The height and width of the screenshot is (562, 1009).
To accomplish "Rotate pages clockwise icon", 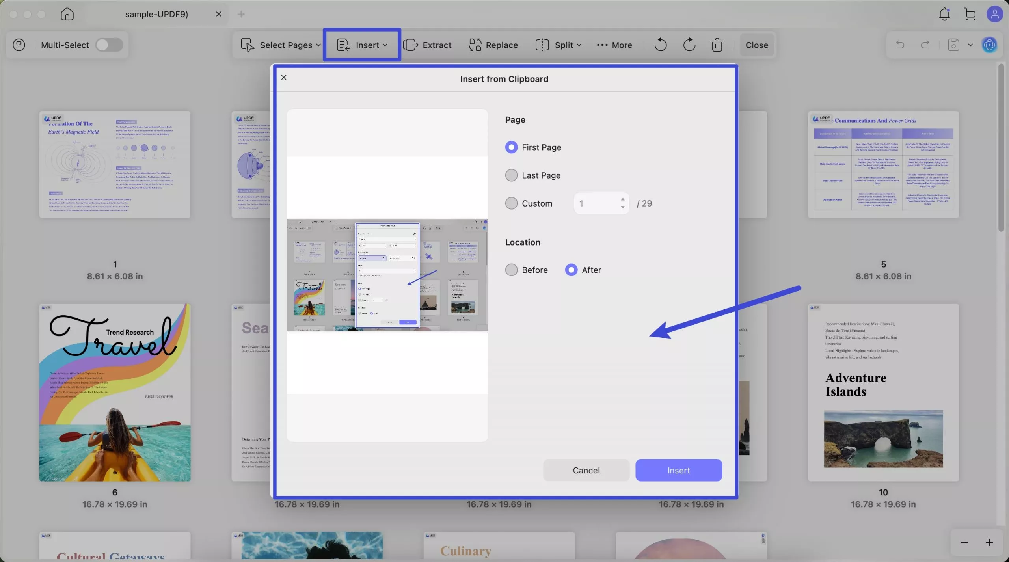I will [689, 45].
